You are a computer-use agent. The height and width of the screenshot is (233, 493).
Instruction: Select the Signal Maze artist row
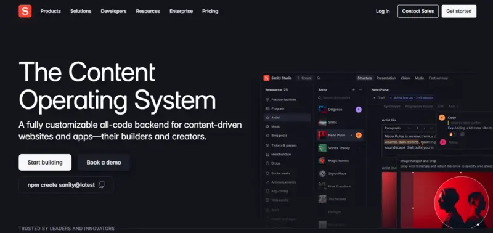tap(340, 174)
